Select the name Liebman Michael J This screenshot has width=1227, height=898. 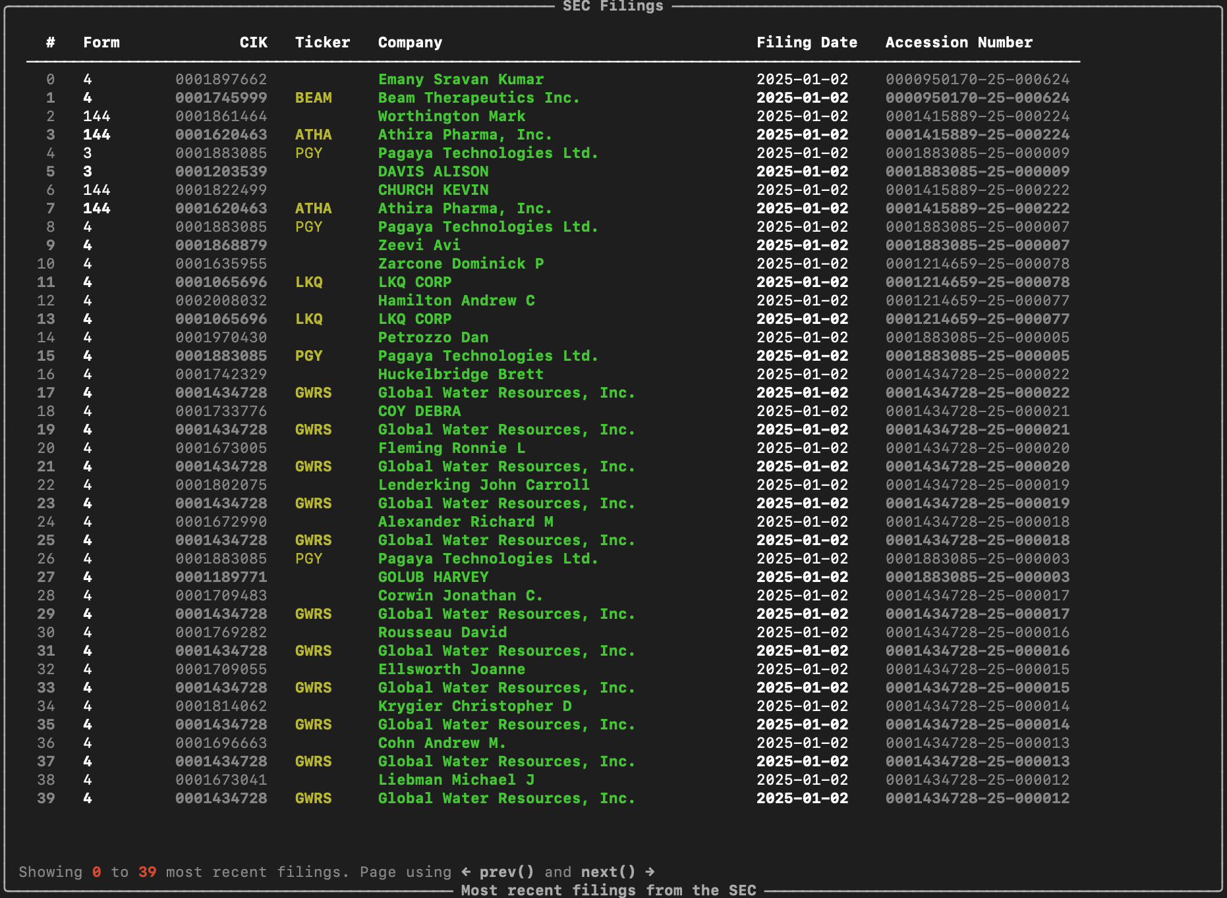click(x=456, y=779)
